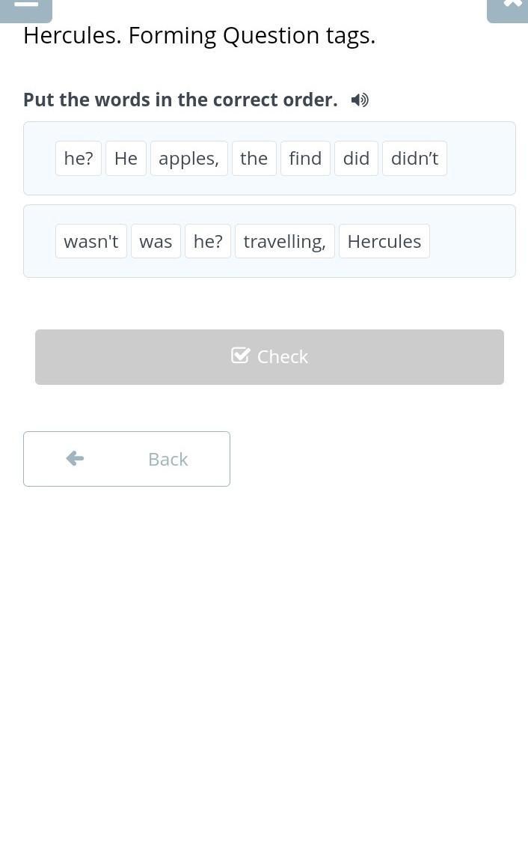Image resolution: width=528 pixels, height=846 pixels.
Task: Go Back with the arrow button
Action: coord(126,459)
